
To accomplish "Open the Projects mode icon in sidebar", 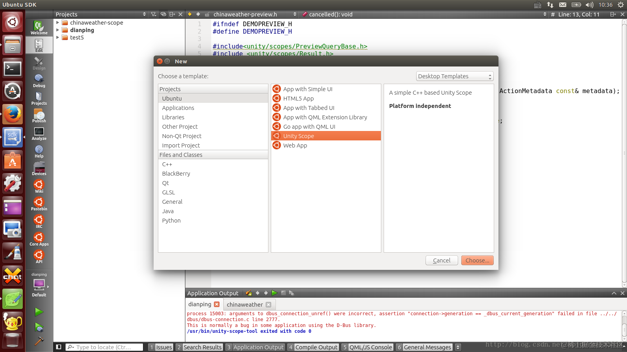I will (x=39, y=98).
